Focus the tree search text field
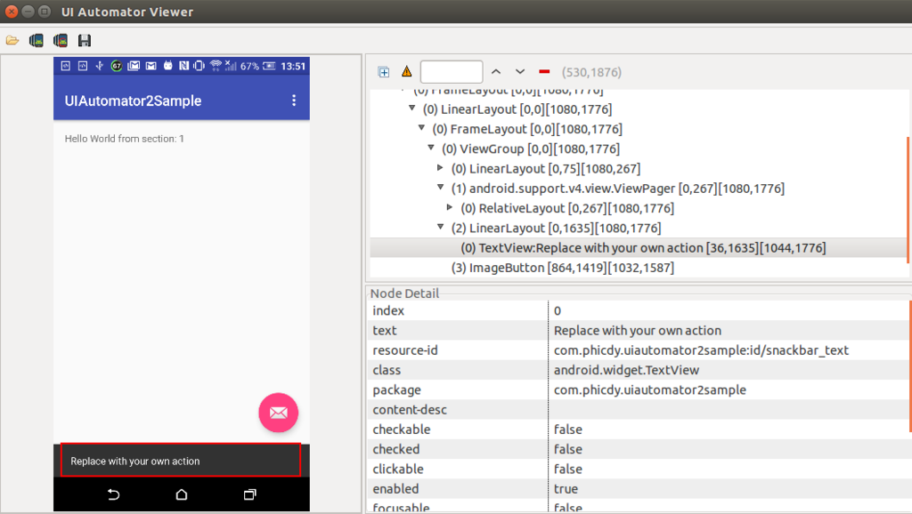 coord(452,72)
